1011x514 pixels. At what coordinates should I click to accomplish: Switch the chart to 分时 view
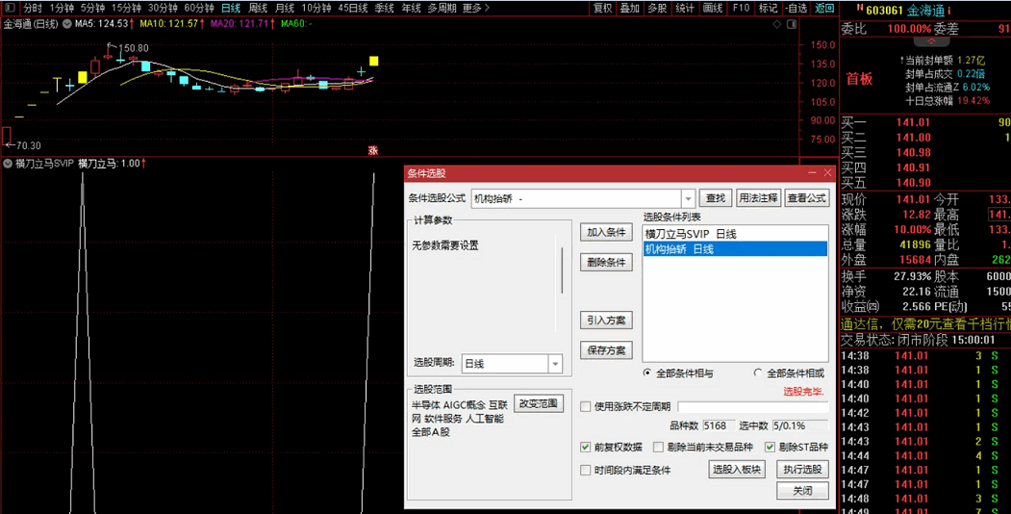point(33,8)
